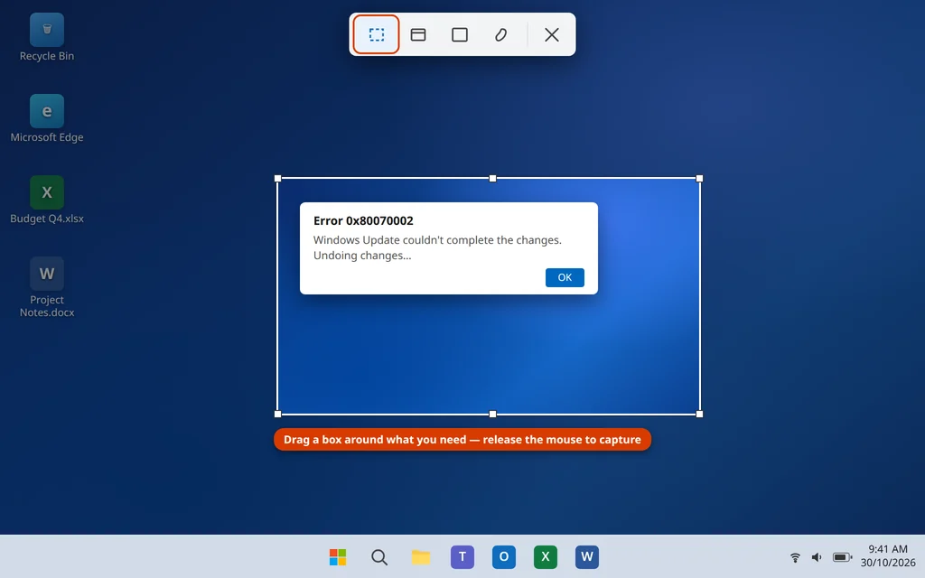925x578 pixels.
Task: Select the Budget Q4.xlsx desktop file
Action: pyautogui.click(x=47, y=192)
